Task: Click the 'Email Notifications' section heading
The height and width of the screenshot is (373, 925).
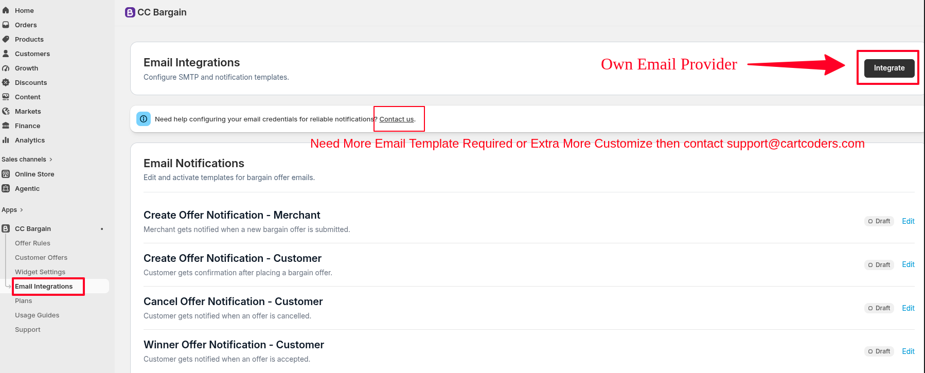Action: (x=194, y=163)
